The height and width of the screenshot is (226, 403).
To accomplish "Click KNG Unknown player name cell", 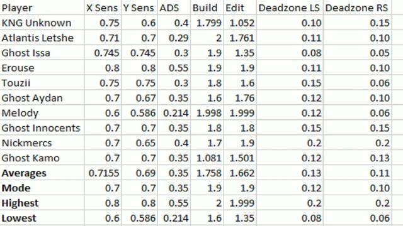I will 42,23.
